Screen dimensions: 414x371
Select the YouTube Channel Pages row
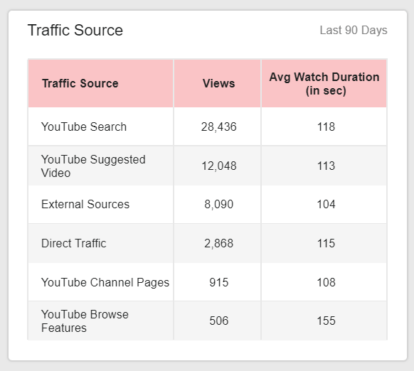(x=207, y=282)
